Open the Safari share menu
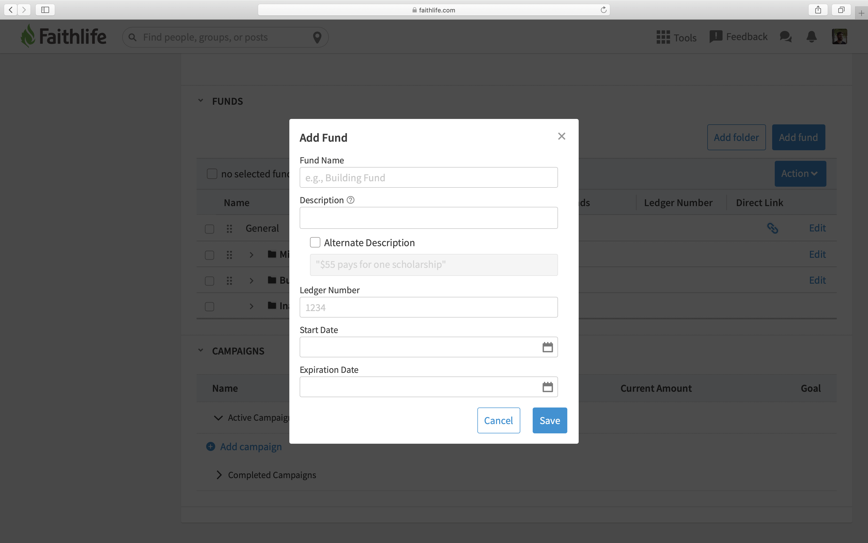868x543 pixels. click(818, 10)
